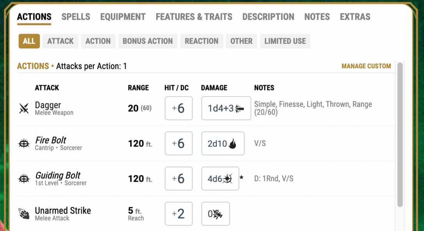
Task: Roll Dagger +6 to hit button
Action: 179,108
